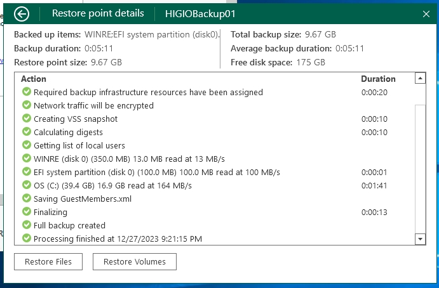Close the Restore point details window
439x288 pixels.
click(x=426, y=13)
